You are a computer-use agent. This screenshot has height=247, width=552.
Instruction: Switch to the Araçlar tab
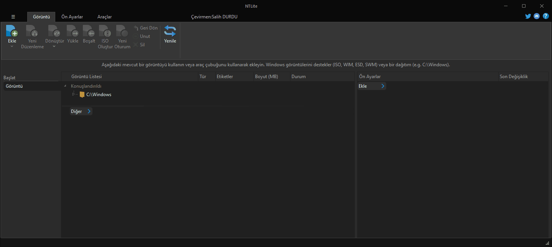point(104,17)
